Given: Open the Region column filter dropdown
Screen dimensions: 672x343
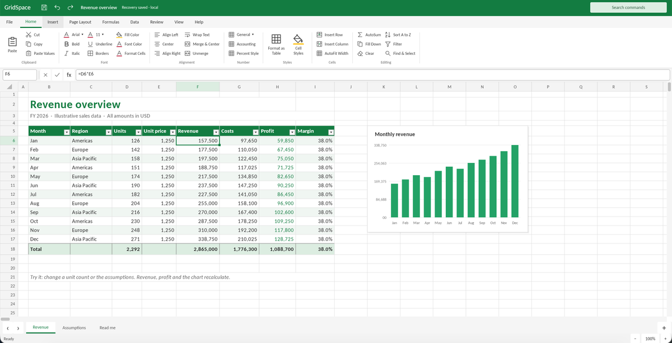Looking at the screenshot, I should [x=108, y=131].
